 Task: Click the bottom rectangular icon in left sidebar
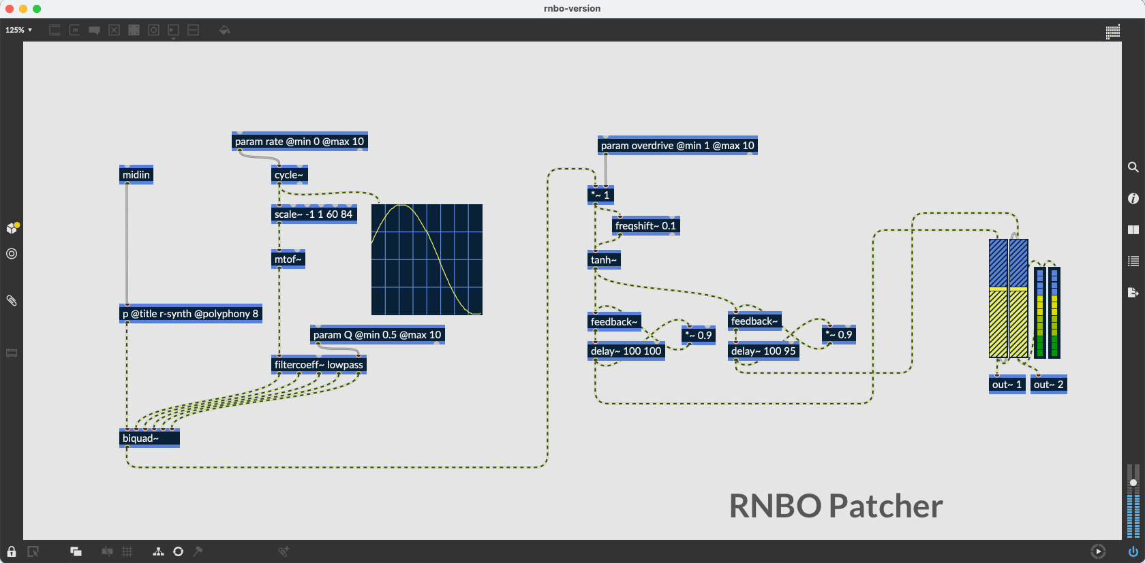click(x=12, y=353)
